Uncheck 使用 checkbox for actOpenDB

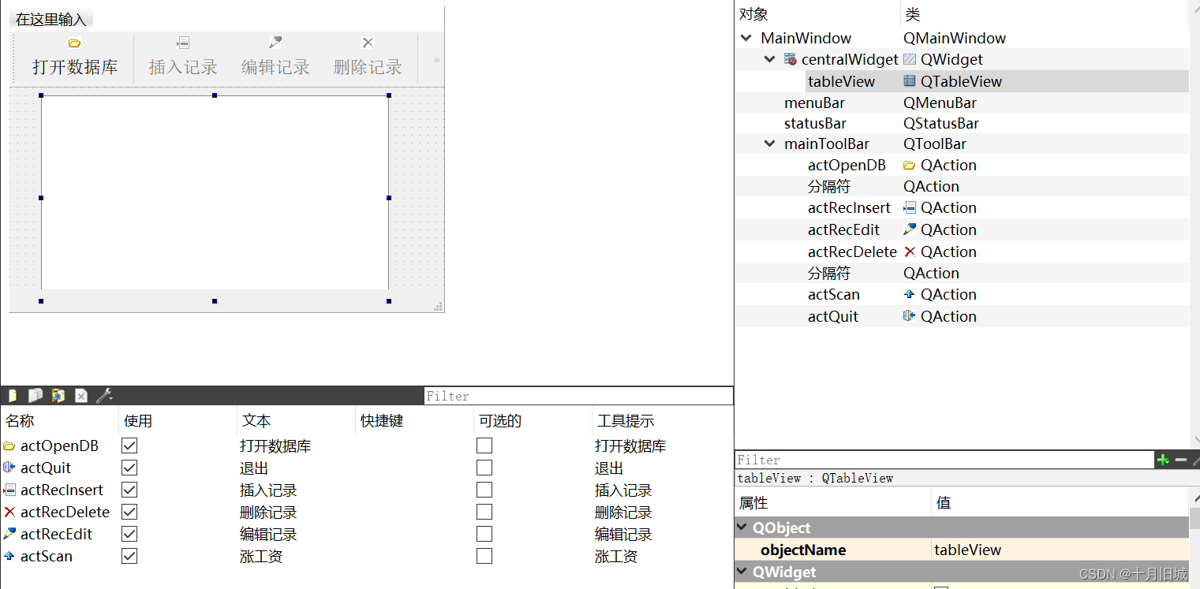(x=129, y=445)
